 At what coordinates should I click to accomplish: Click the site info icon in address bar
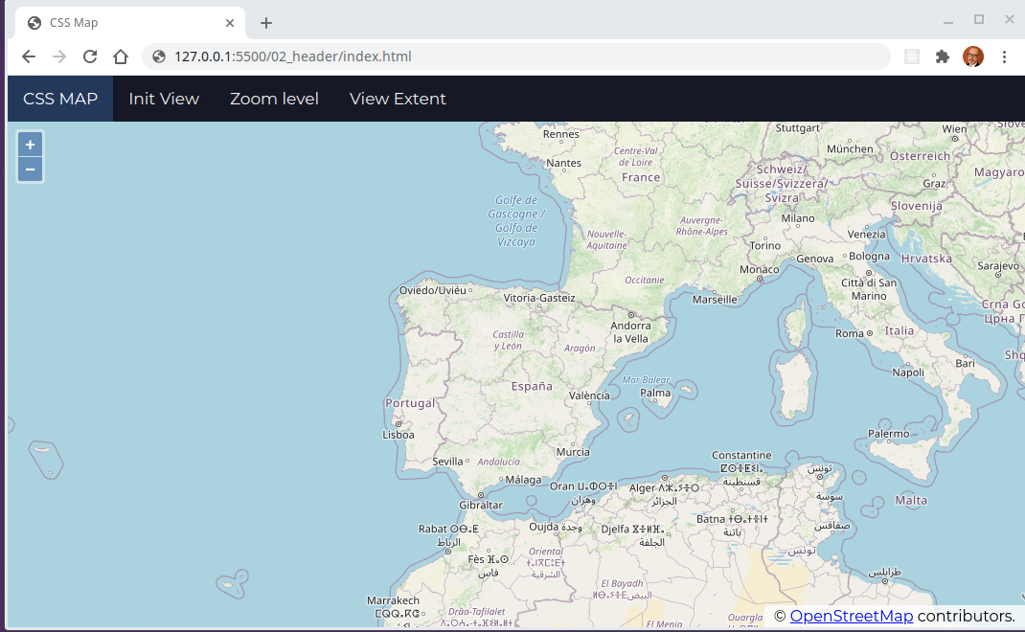(x=159, y=56)
